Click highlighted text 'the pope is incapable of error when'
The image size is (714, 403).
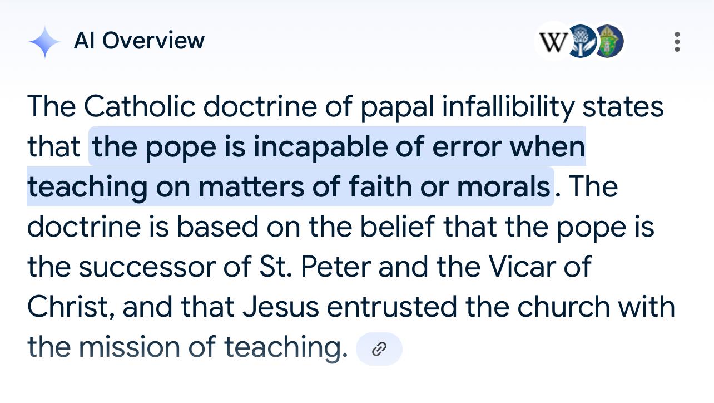(338, 146)
